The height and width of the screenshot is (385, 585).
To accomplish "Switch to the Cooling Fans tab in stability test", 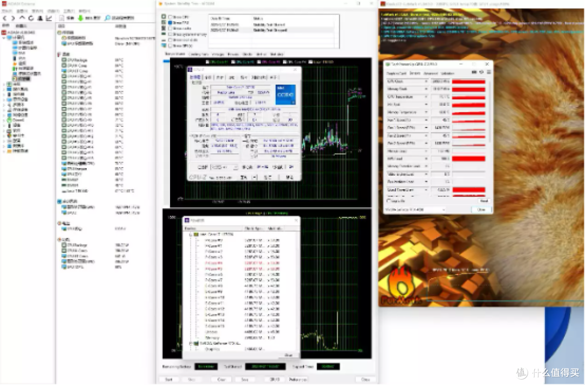I will pos(198,54).
